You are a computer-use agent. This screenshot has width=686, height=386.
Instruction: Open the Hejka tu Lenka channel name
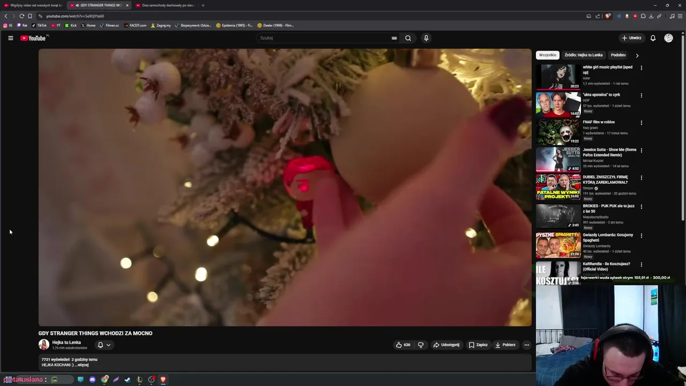[x=66, y=343]
